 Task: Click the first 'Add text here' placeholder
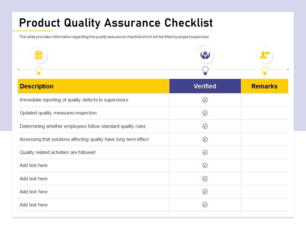coord(33,165)
